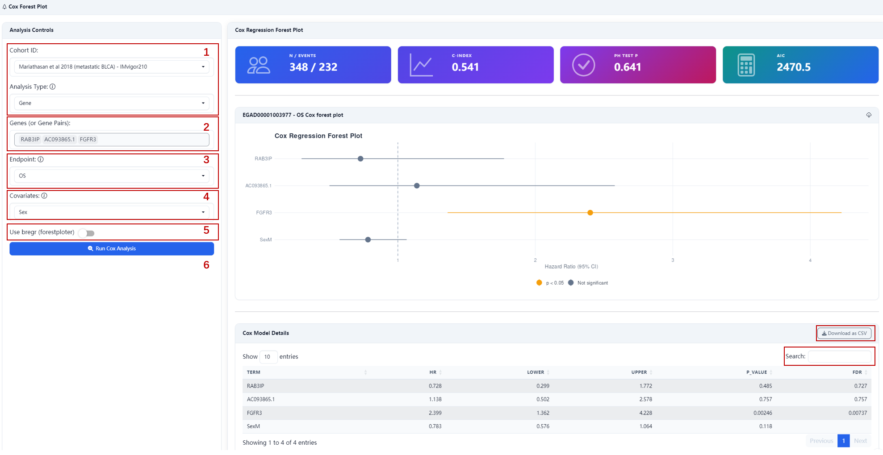883x455 pixels.
Task: Open the Covariates Sex dropdown
Action: click(x=112, y=212)
